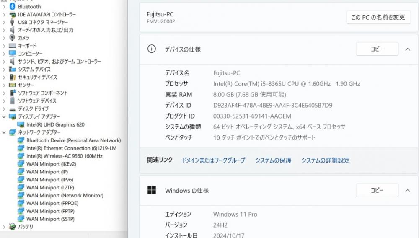Copy Windows specifications with コピー button
The image size is (419, 238).
click(377, 190)
